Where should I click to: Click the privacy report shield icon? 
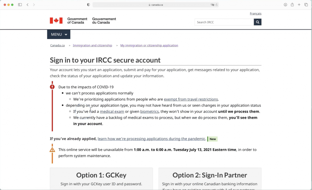[x=89, y=5]
